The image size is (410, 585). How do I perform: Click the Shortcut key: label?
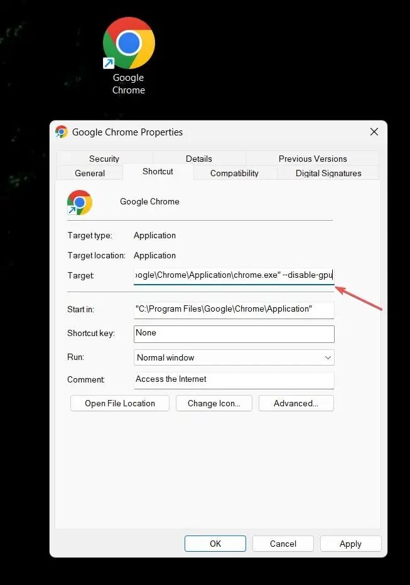point(91,333)
